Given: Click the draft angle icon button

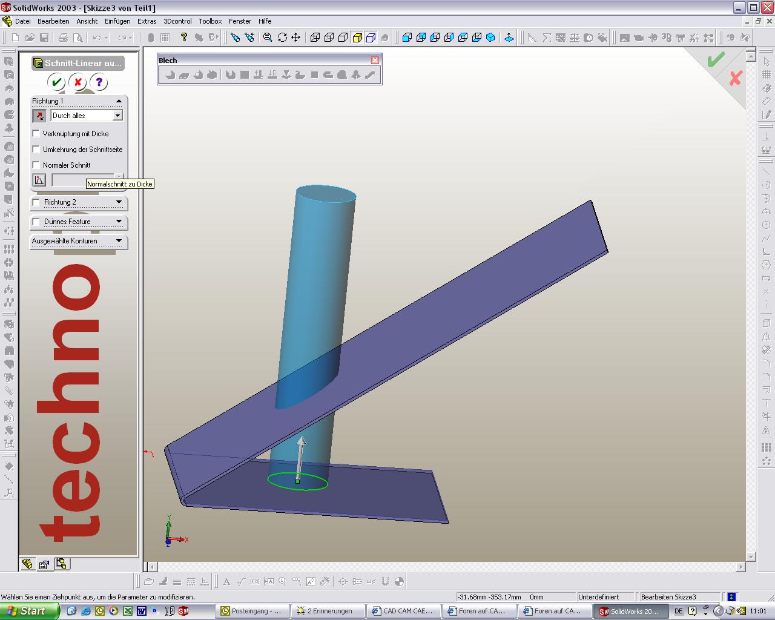Looking at the screenshot, I should [x=39, y=180].
